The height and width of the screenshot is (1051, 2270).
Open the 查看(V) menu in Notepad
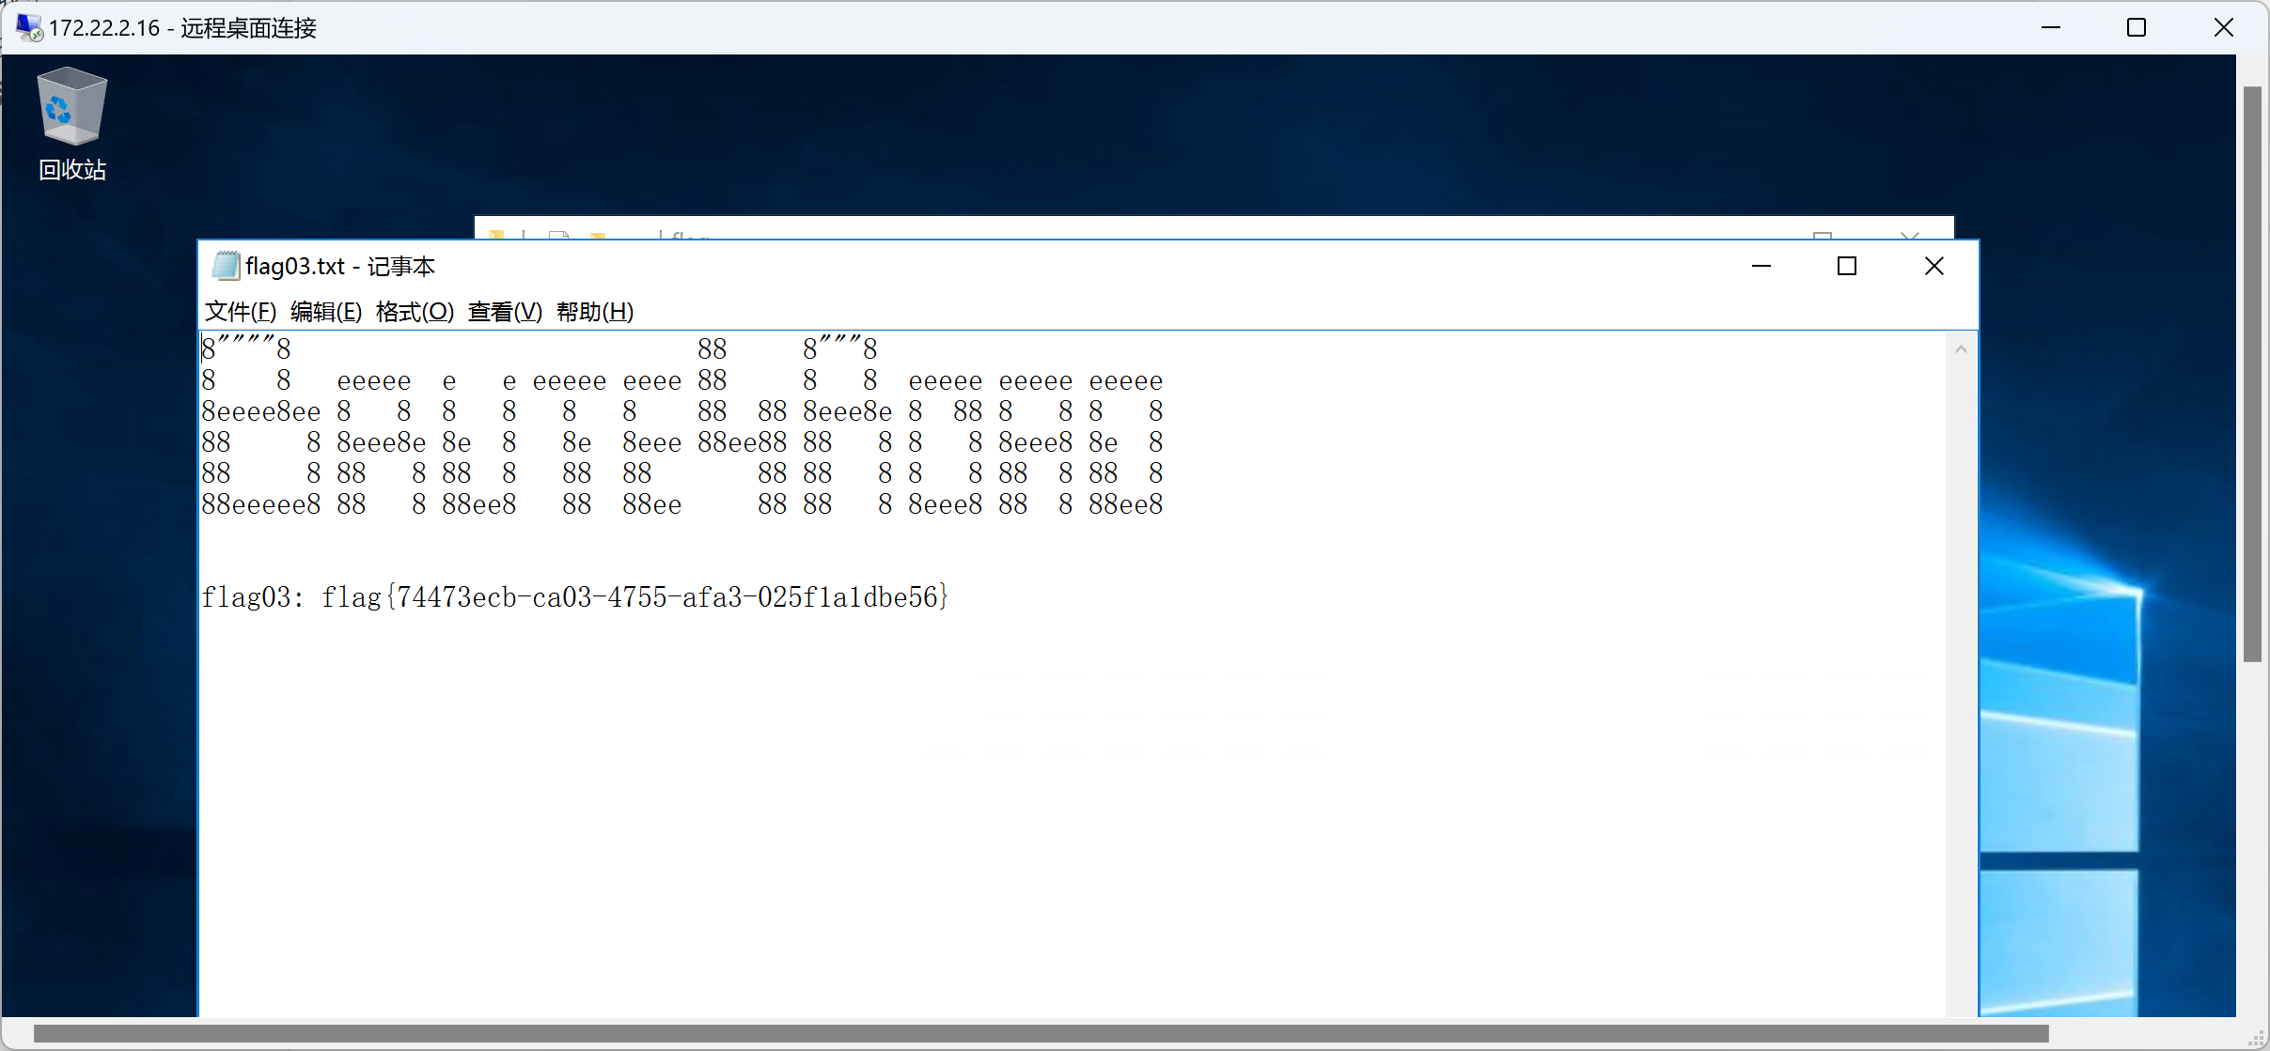coord(506,311)
